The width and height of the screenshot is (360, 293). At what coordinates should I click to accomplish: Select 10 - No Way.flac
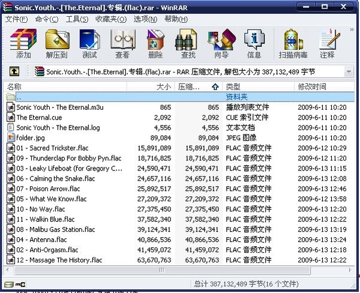[179, 209]
